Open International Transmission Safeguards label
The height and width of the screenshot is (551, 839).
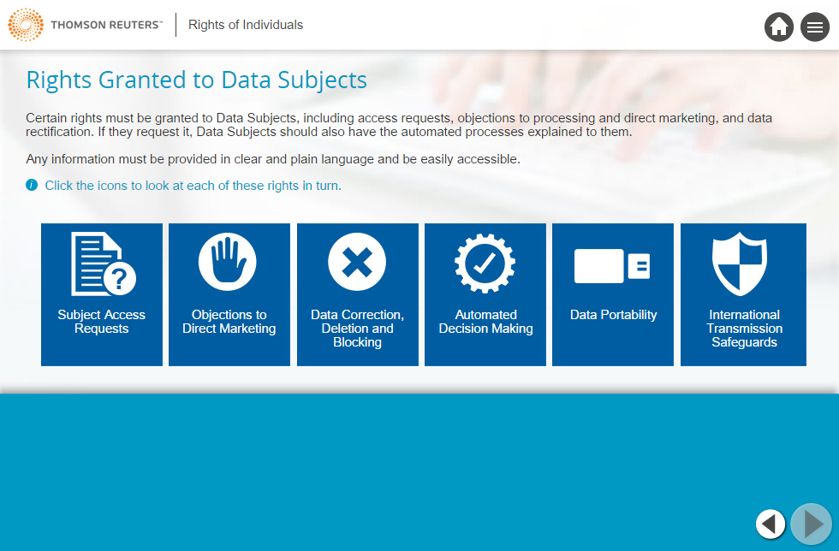[744, 329]
